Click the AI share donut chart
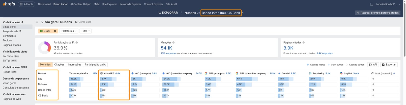 (x=45, y=47)
